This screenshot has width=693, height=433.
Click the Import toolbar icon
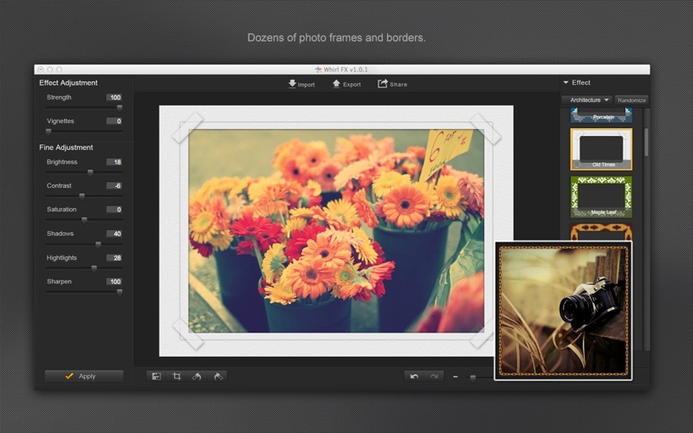point(291,84)
